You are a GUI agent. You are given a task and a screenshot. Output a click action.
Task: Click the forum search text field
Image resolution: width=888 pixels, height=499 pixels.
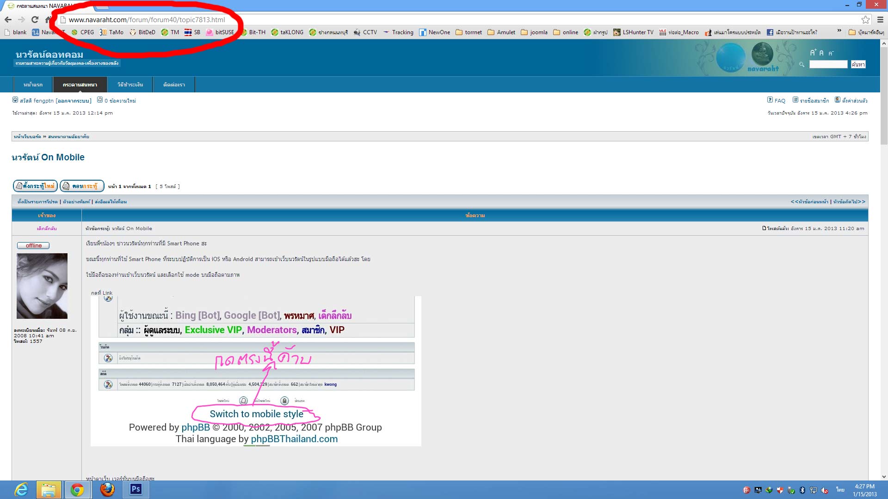(x=828, y=64)
